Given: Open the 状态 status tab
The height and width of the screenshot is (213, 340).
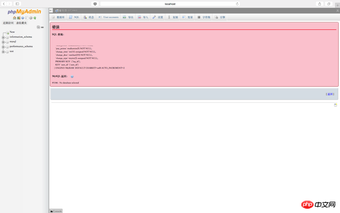Looking at the screenshot, I should click(89, 17).
